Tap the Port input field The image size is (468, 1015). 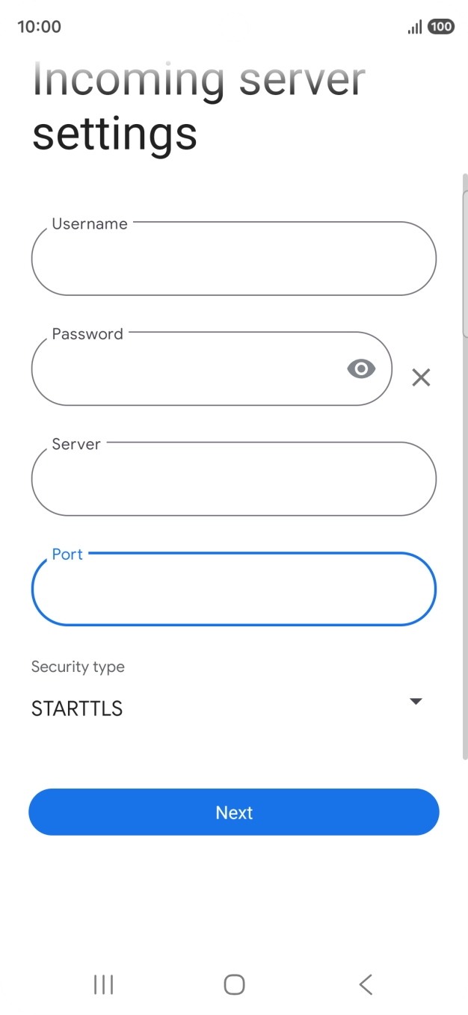coord(234,589)
